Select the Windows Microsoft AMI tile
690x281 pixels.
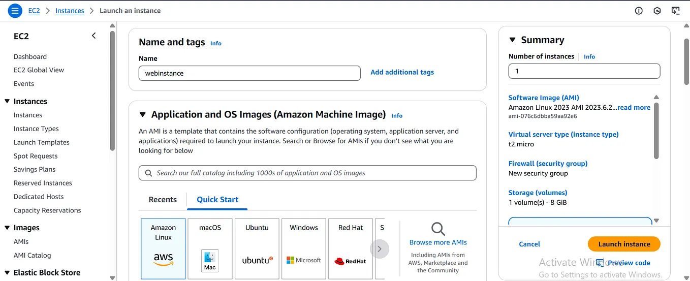[x=304, y=248]
